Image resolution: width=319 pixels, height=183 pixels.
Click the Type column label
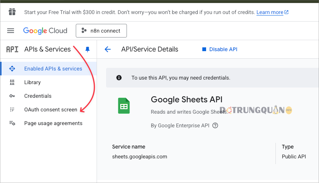[x=288, y=147]
